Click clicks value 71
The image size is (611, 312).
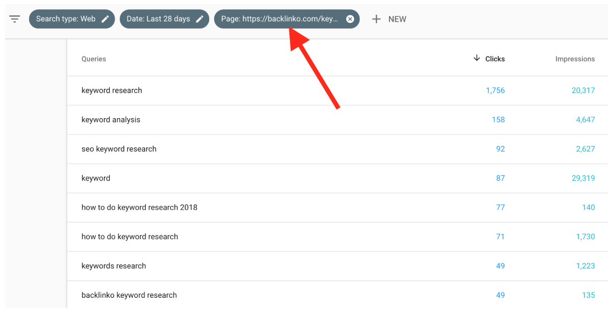tap(500, 237)
